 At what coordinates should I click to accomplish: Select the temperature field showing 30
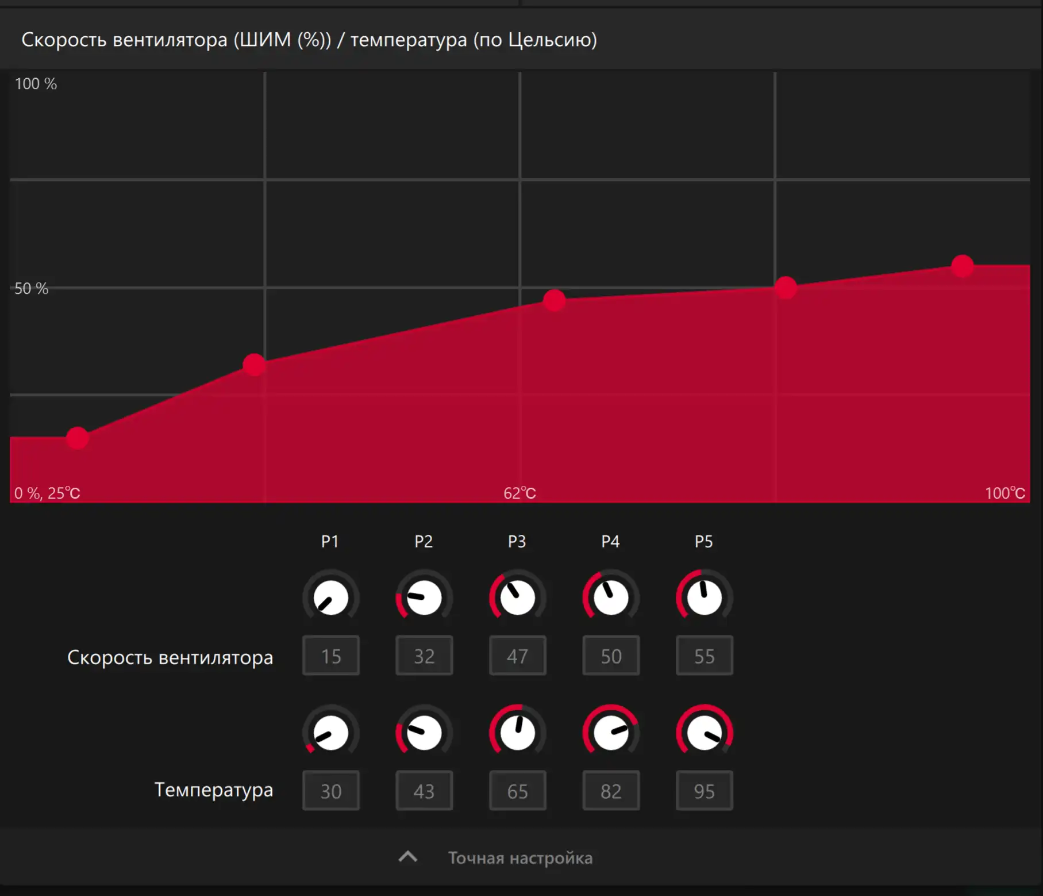click(331, 791)
